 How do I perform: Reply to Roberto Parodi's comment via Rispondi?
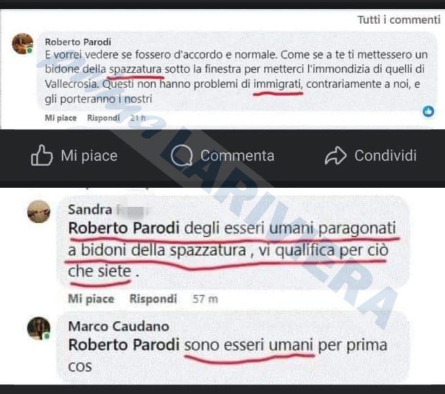pyautogui.click(x=103, y=118)
